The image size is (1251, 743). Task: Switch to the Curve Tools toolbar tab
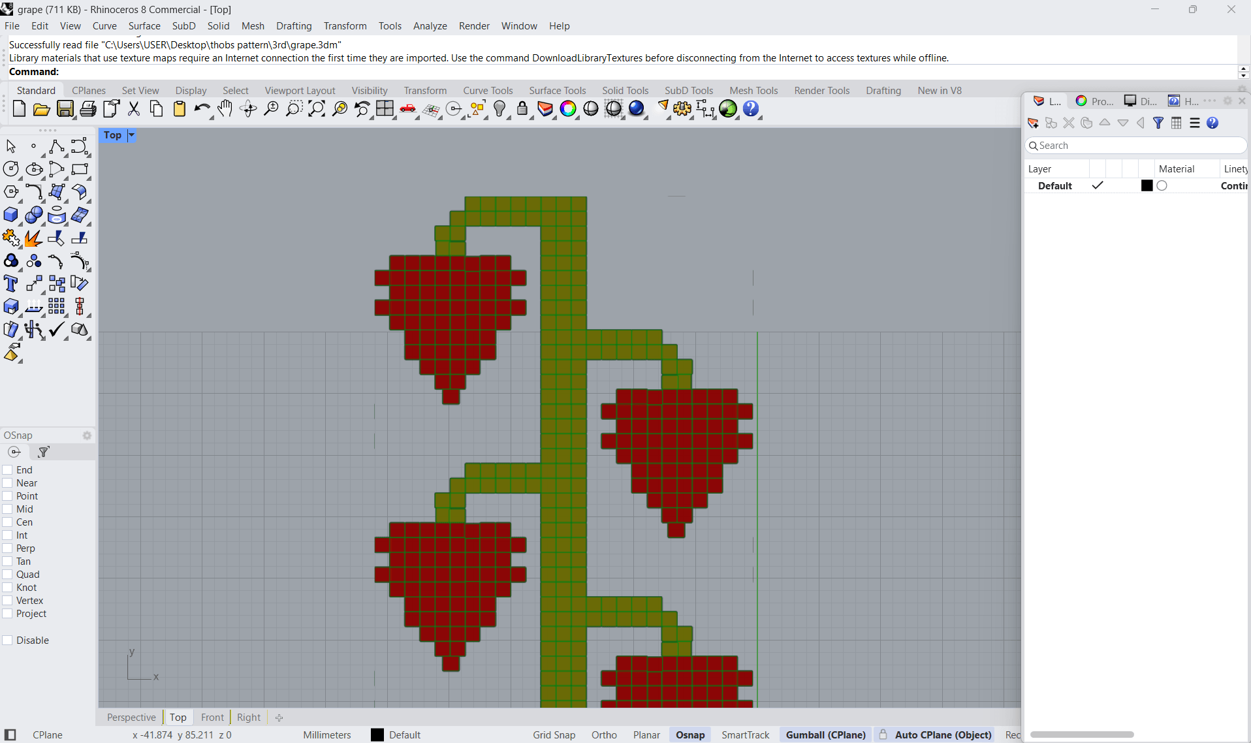click(487, 91)
